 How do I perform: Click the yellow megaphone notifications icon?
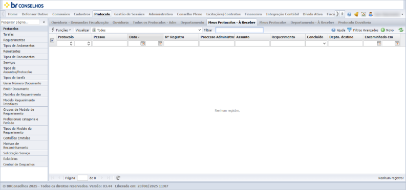pyautogui.click(x=356, y=14)
